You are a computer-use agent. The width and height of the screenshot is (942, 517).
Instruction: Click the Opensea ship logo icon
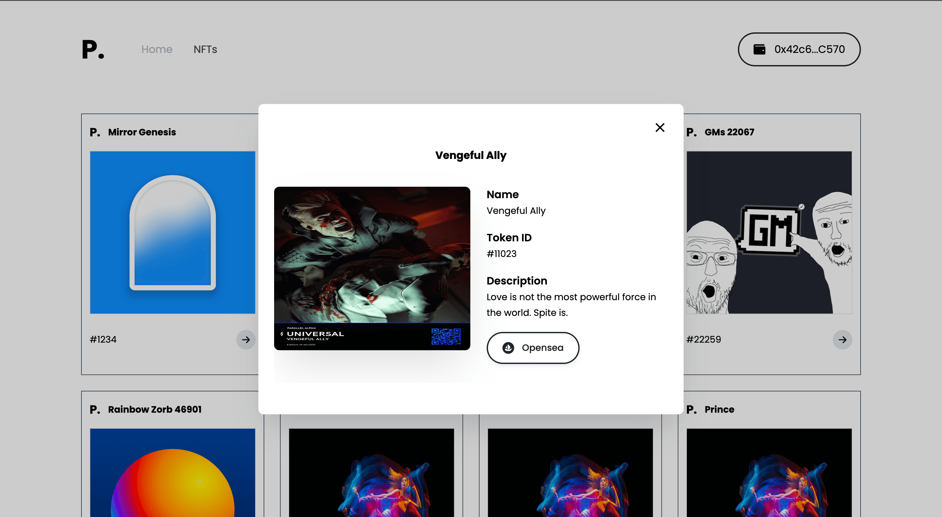(x=508, y=348)
